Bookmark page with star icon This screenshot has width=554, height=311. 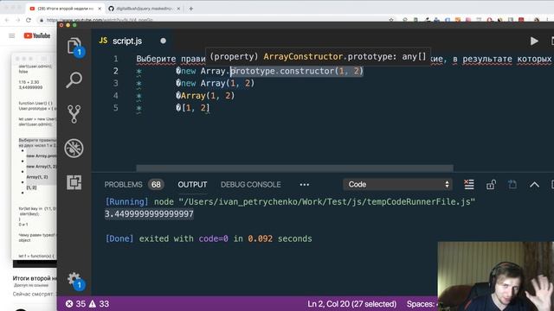pyautogui.click(x=391, y=20)
